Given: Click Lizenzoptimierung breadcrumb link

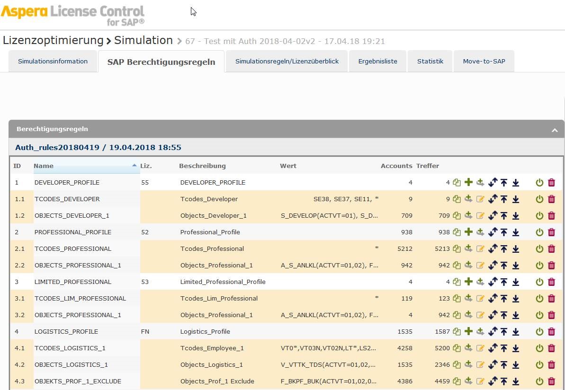Looking at the screenshot, I should pyautogui.click(x=53, y=41).
